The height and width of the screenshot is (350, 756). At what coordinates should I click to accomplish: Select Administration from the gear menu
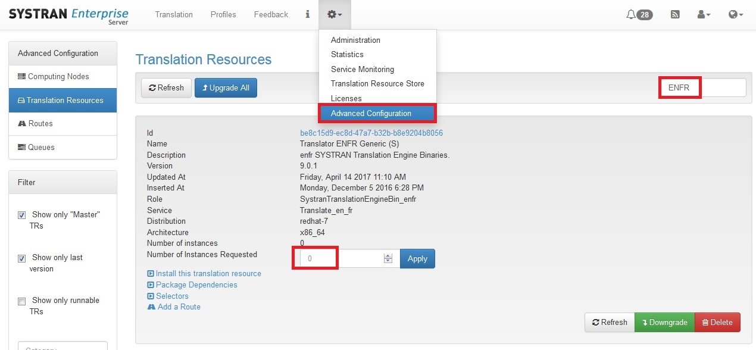pos(355,40)
